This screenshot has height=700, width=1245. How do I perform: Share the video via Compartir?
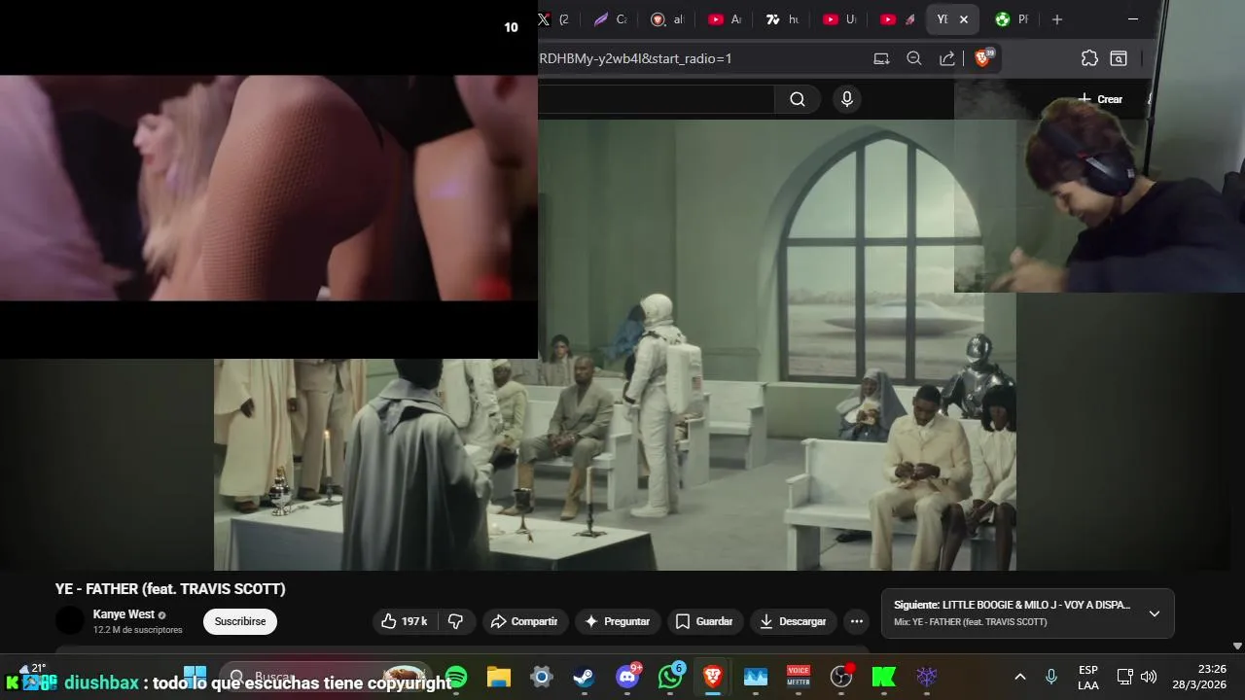[524, 621]
